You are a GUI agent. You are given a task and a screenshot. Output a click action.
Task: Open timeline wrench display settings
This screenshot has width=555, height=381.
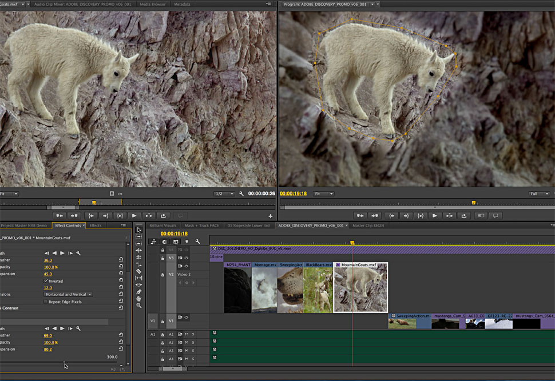coord(197,242)
